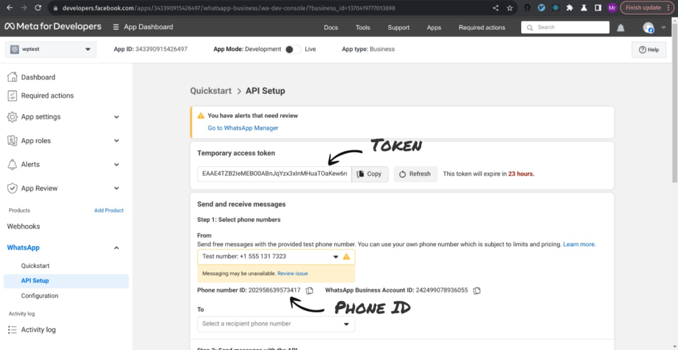Select Quickstart under WhatsApp
Viewport: 678px width, 350px height.
pyautogui.click(x=36, y=266)
